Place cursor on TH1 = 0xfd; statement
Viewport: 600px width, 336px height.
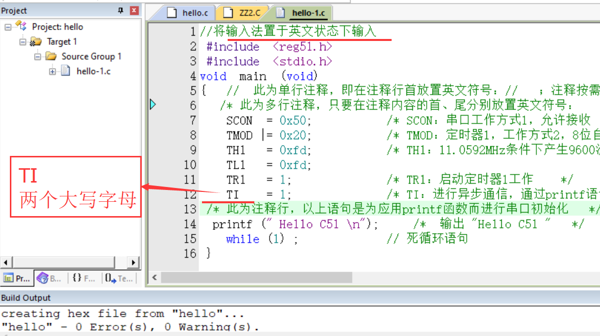point(269,150)
